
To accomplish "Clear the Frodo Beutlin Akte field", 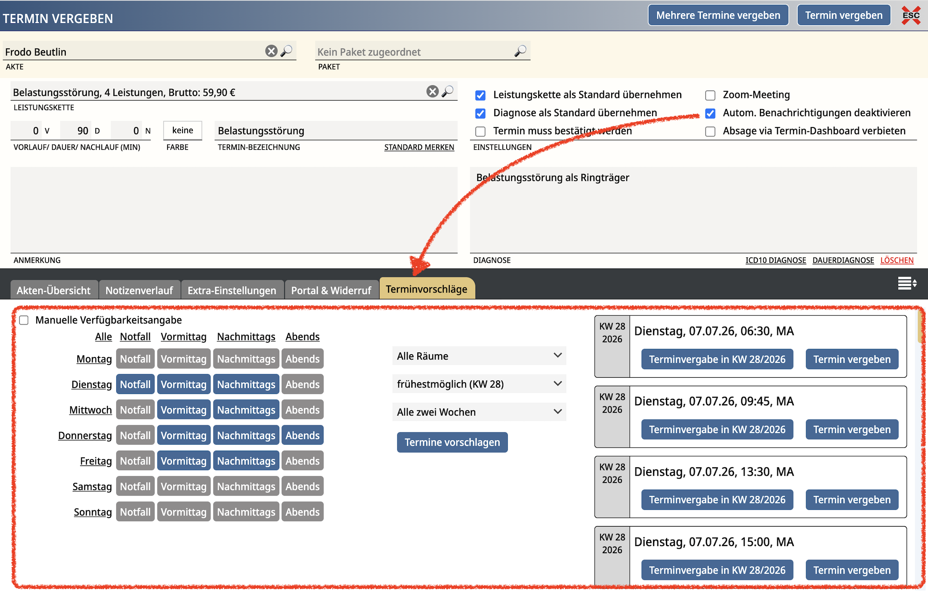I will (271, 51).
